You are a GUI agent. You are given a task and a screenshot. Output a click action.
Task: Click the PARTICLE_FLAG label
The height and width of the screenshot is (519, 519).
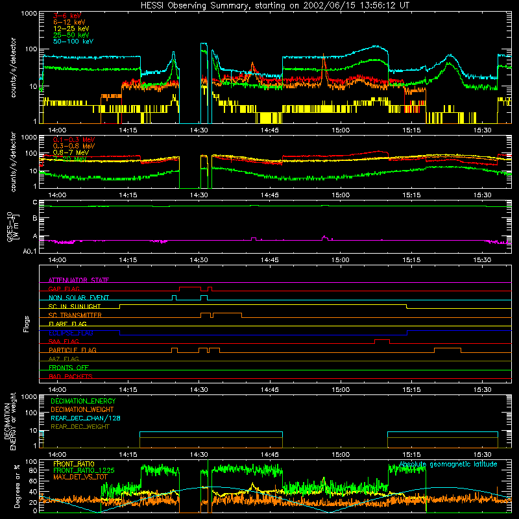coord(73,350)
